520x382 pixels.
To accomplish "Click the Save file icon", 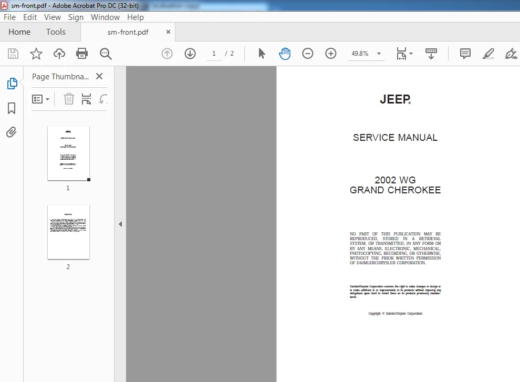I will 13,54.
